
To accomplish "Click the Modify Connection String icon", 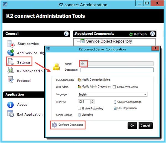I will pos(79,80).
